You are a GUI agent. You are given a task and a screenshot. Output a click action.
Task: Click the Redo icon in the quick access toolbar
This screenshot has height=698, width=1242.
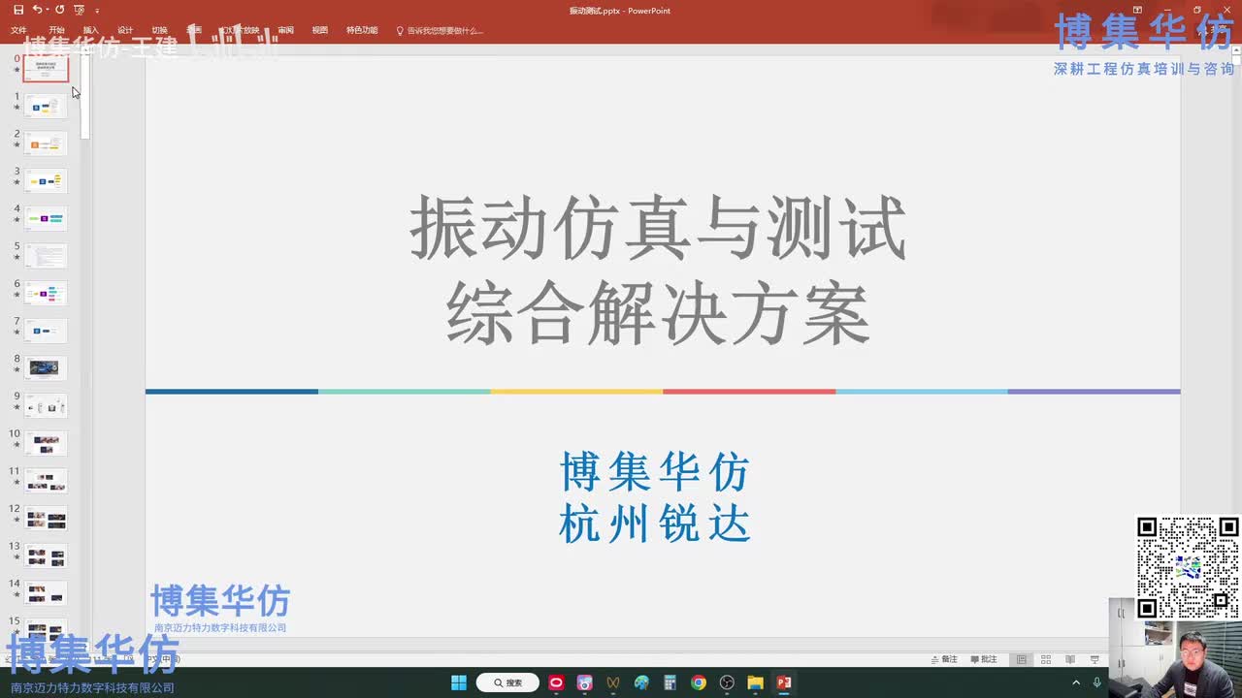click(x=59, y=10)
